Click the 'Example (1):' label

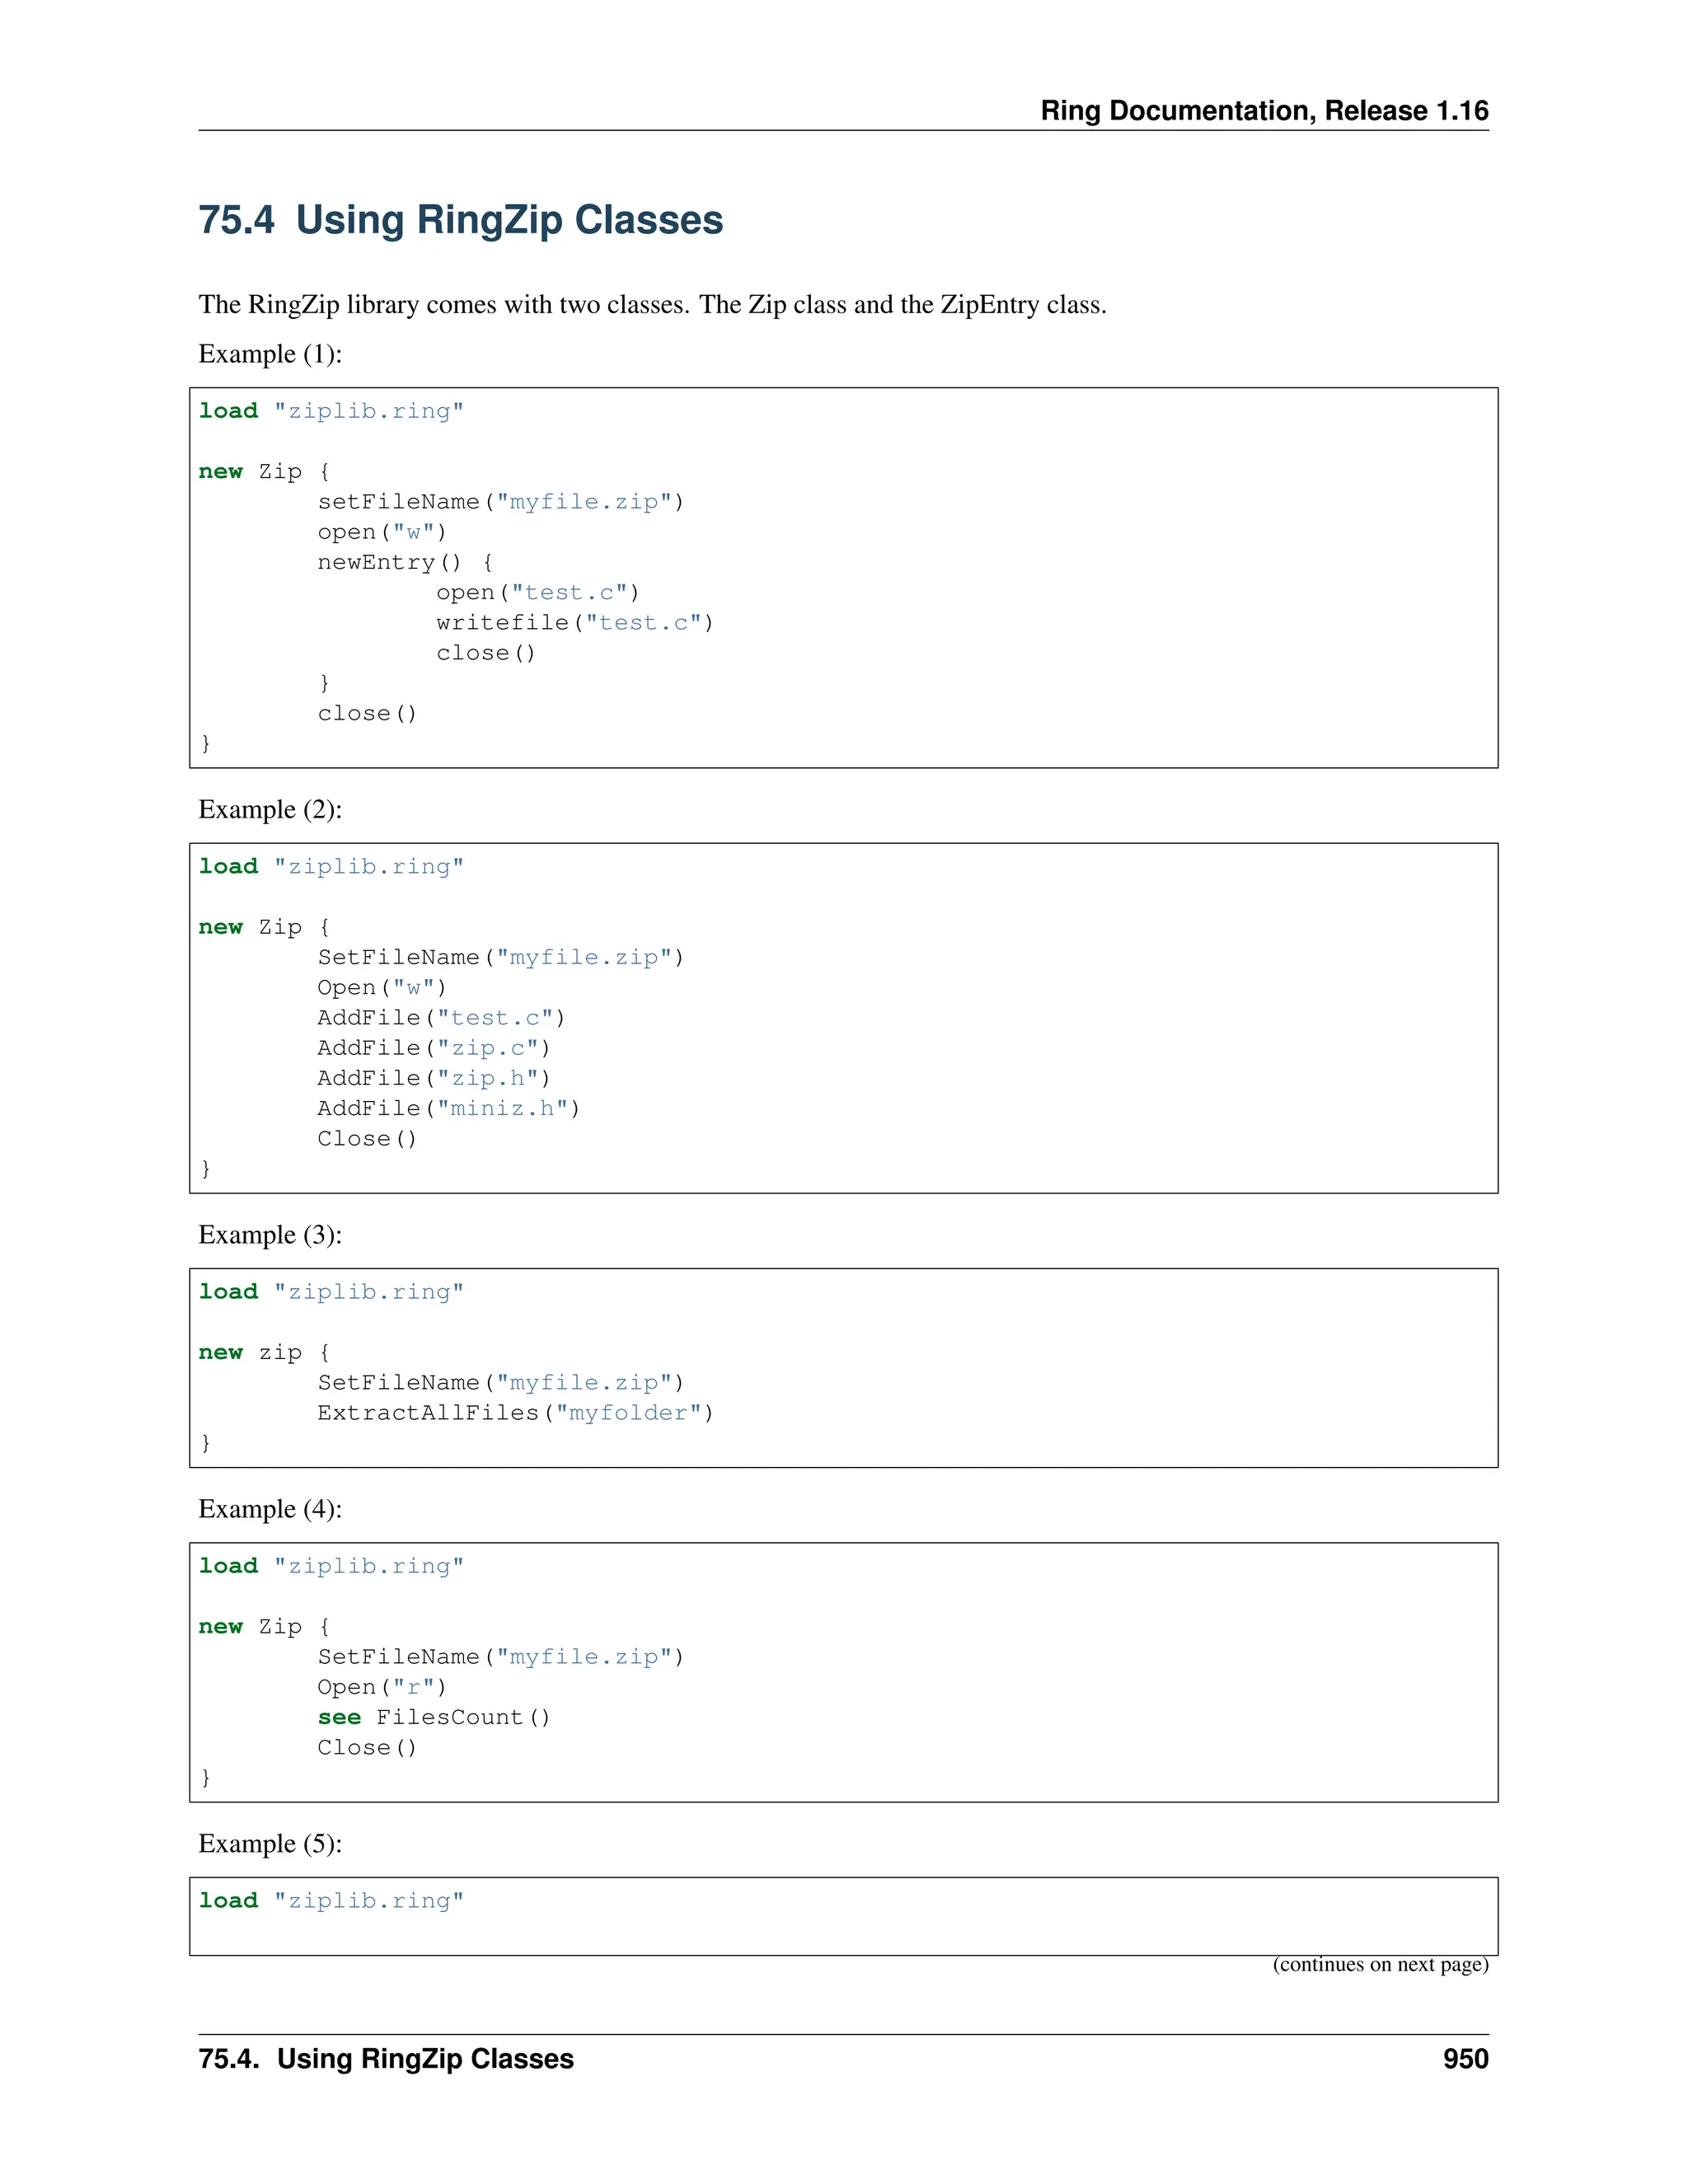pyautogui.click(x=270, y=354)
